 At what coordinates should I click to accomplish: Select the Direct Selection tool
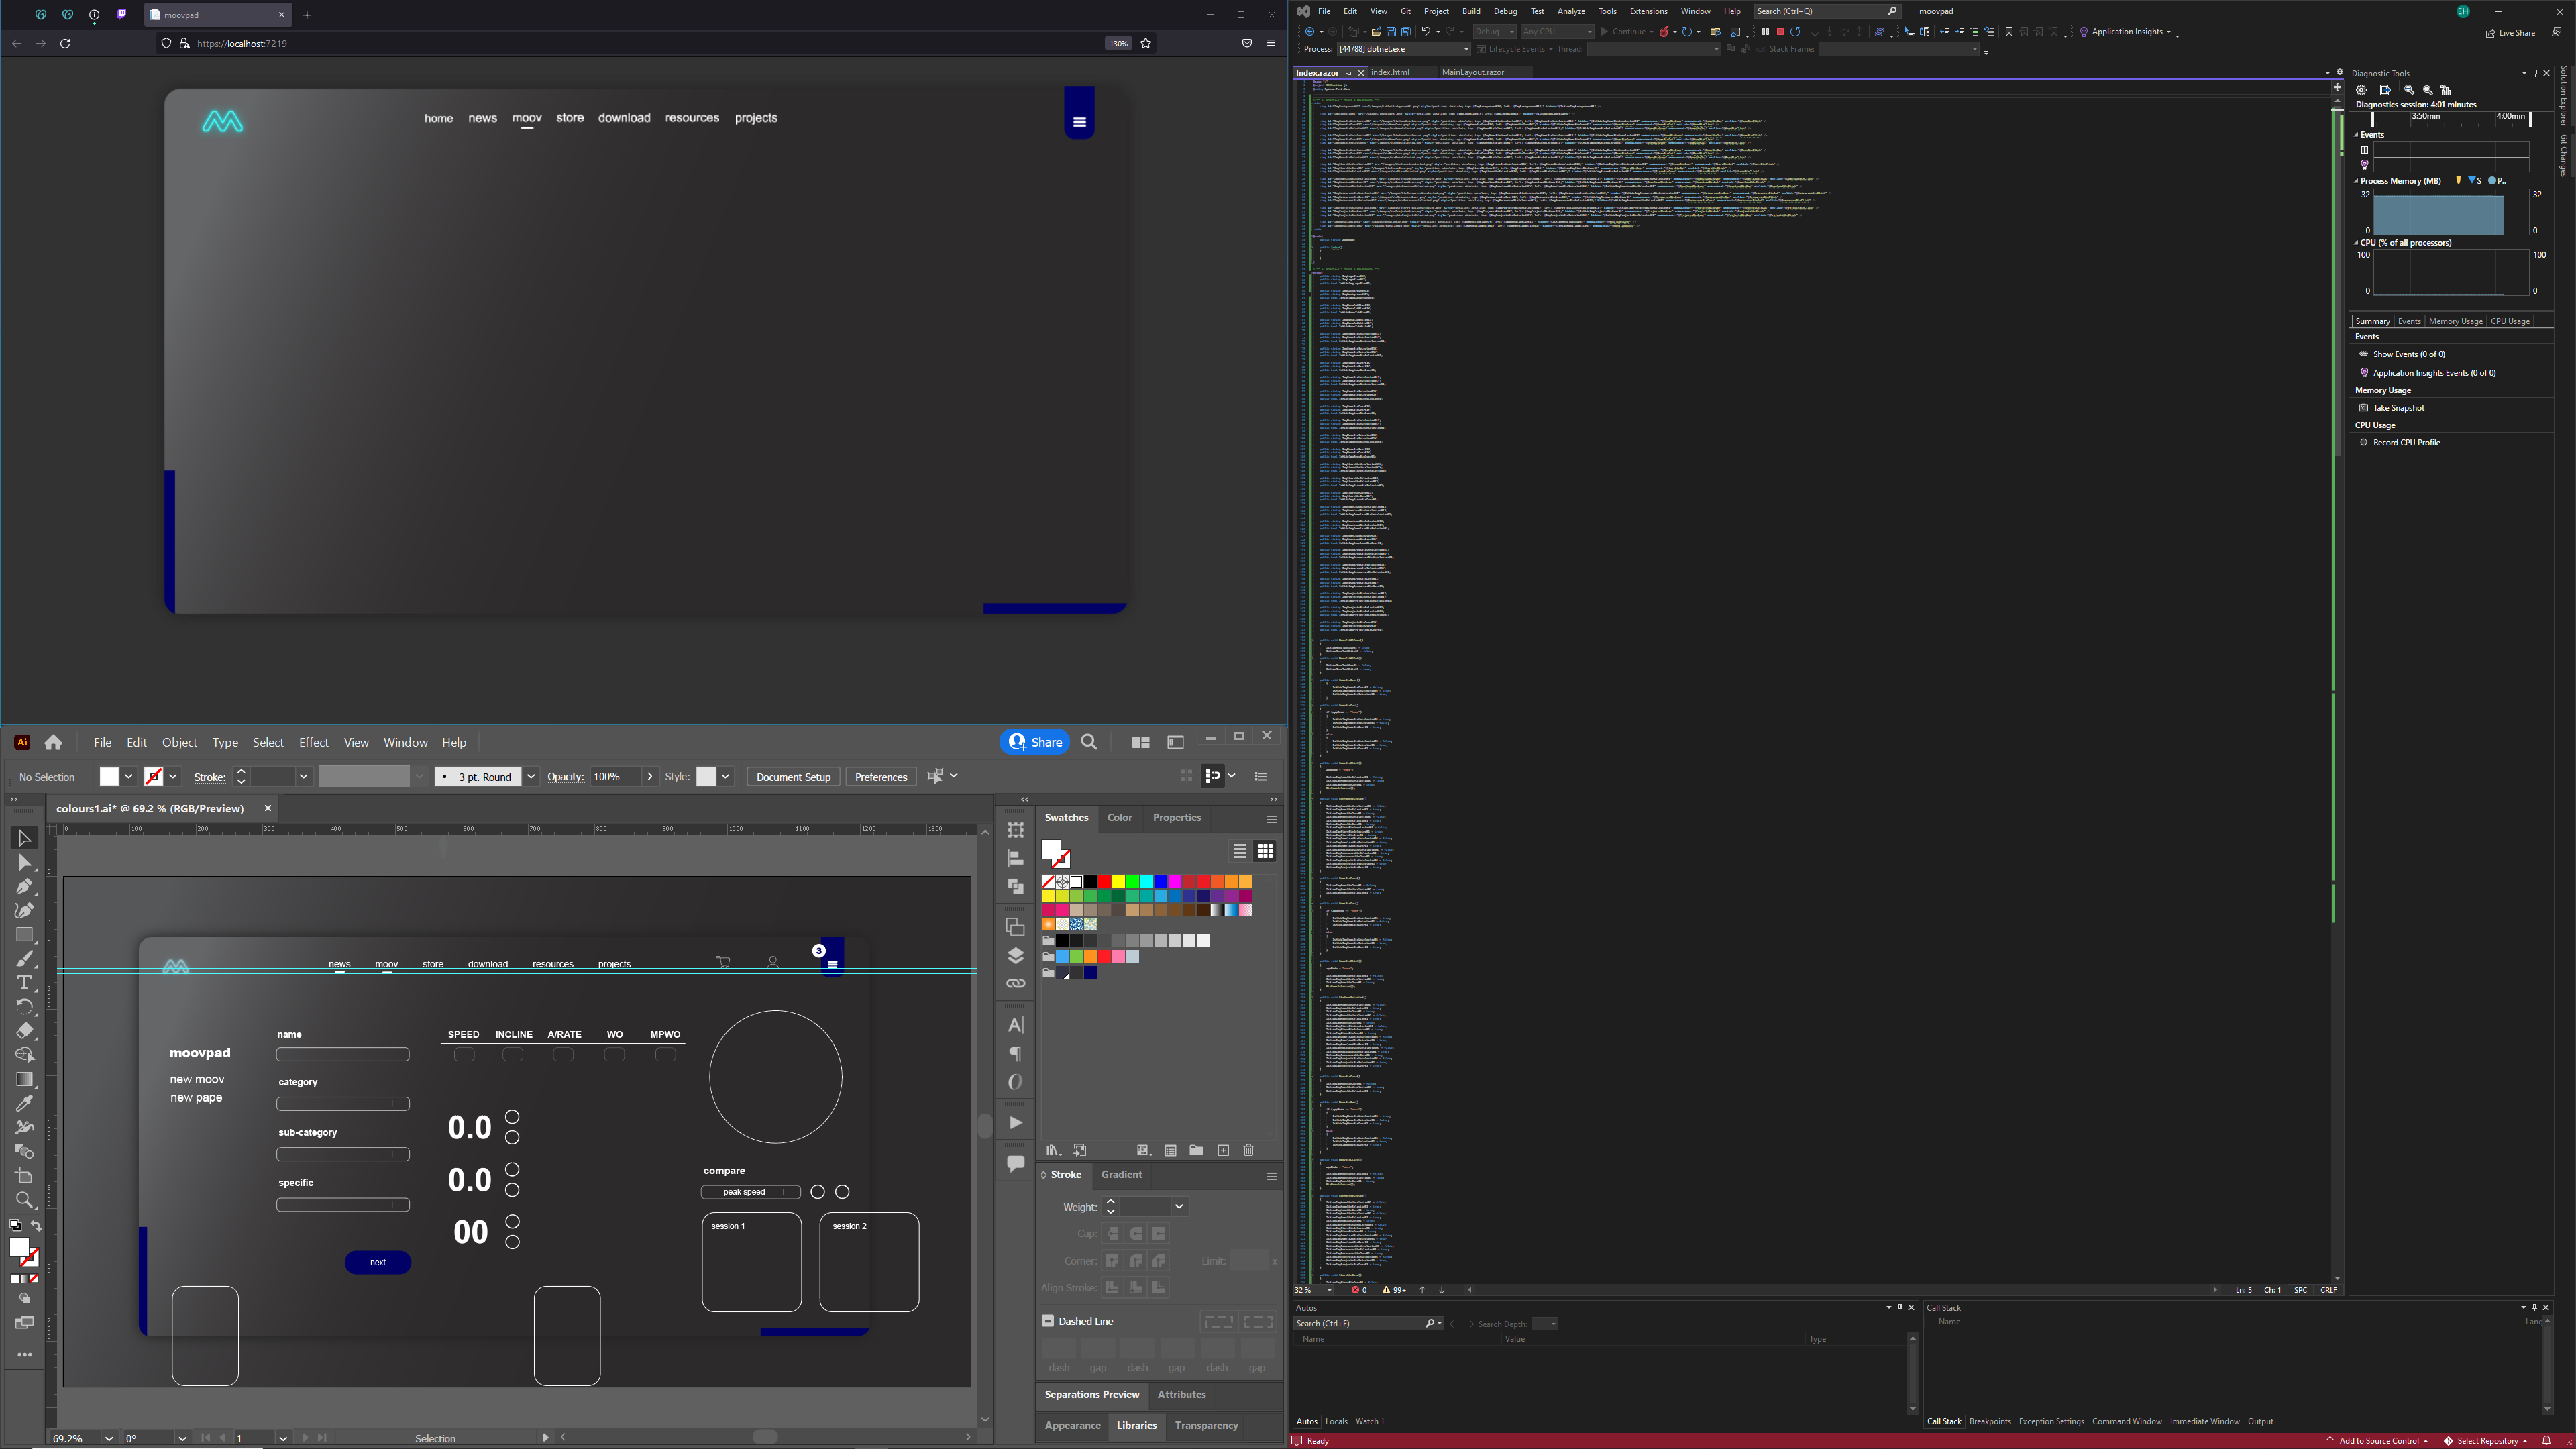(25, 862)
